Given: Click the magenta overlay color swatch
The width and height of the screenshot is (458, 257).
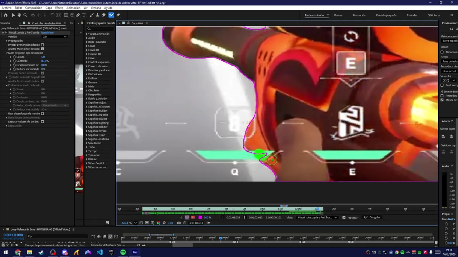Looking at the screenshot, I should coord(200,217).
